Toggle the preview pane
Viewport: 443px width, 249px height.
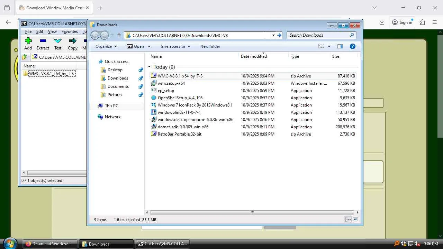[x=340, y=46]
